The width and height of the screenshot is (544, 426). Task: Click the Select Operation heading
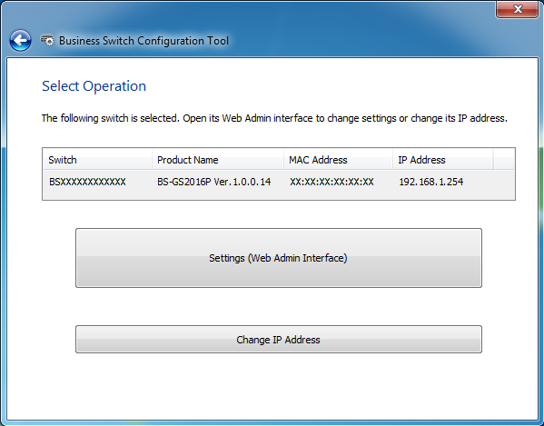(94, 86)
